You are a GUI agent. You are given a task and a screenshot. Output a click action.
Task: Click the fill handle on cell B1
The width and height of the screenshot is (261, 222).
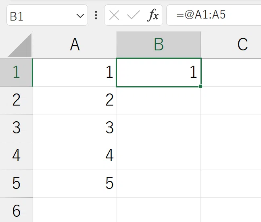click(200, 86)
